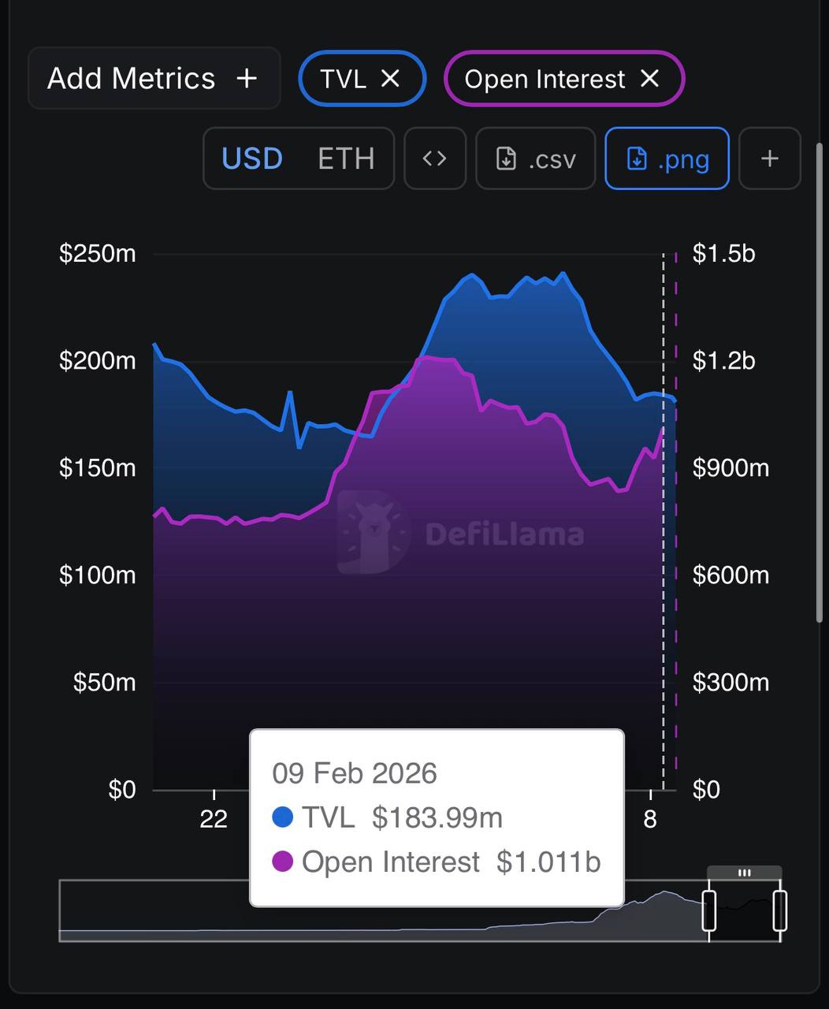Click the TVL metric pill label

pyautogui.click(x=343, y=78)
